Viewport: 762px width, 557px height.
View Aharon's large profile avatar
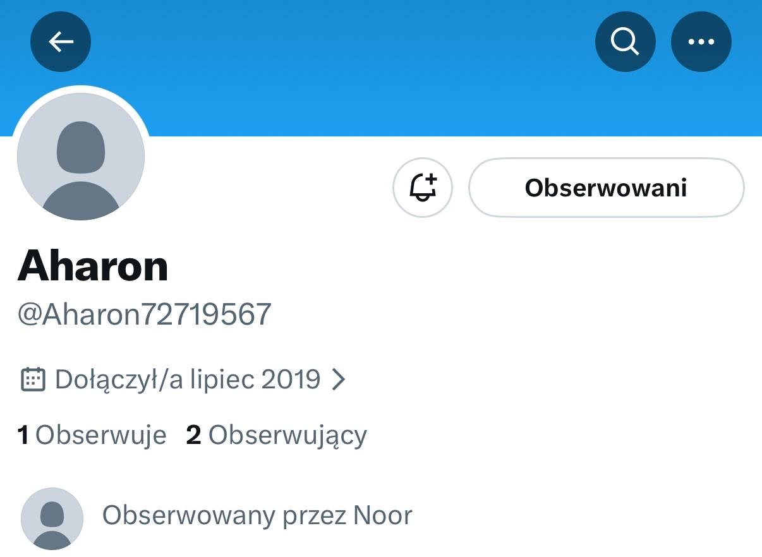(81, 156)
